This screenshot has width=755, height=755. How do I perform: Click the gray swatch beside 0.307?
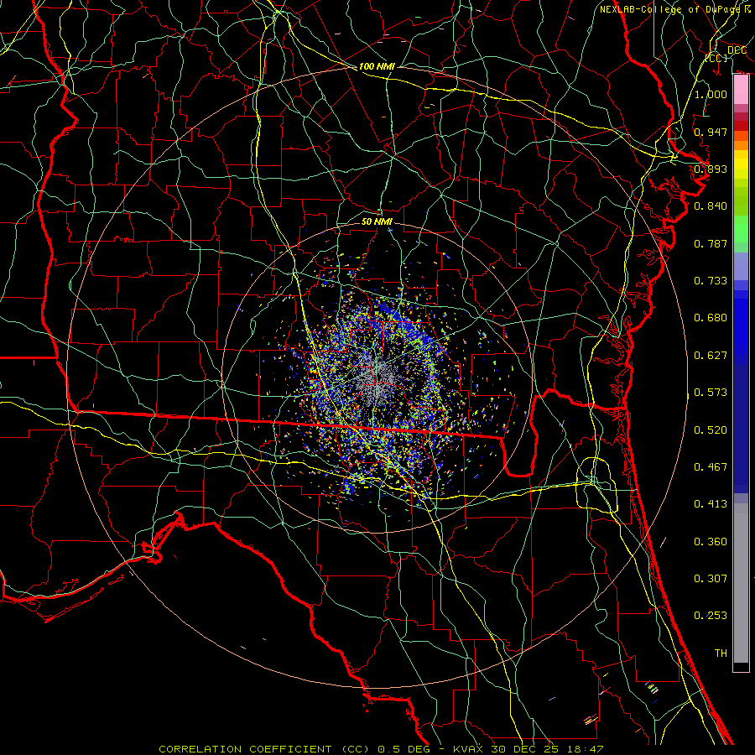click(741, 583)
